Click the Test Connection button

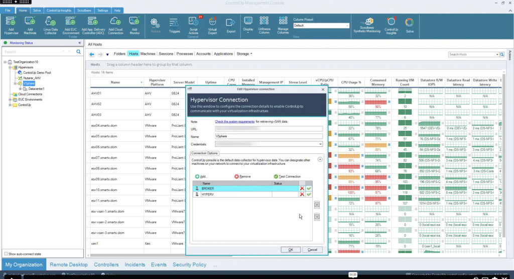[x=287, y=176]
